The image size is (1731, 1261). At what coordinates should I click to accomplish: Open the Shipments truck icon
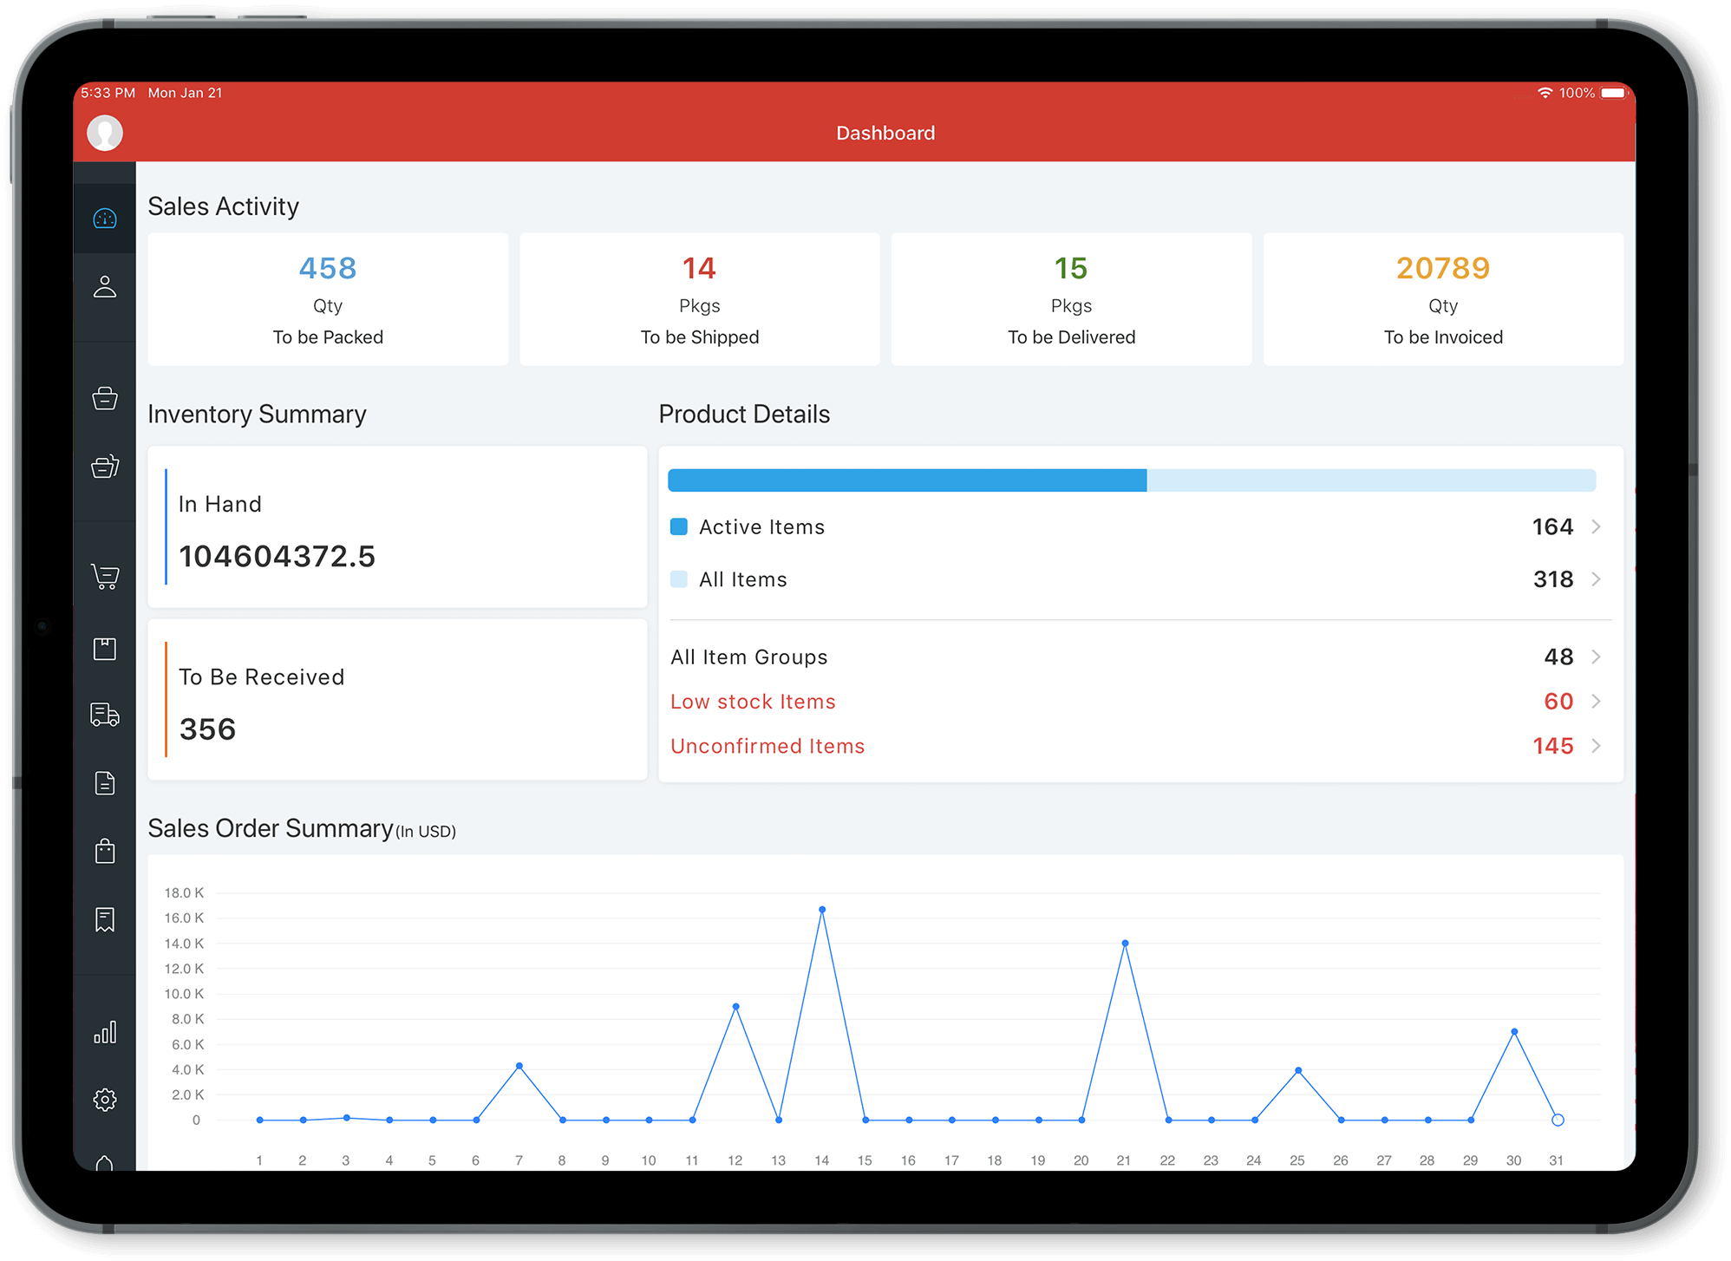[x=104, y=715]
